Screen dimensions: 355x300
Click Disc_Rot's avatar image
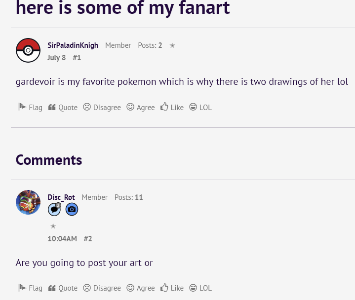click(28, 202)
